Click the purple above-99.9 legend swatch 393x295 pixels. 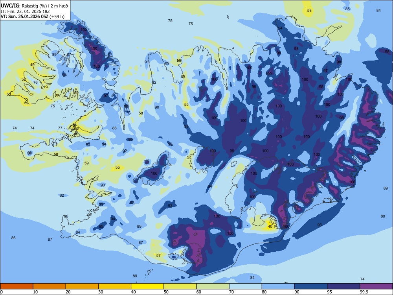point(376,286)
